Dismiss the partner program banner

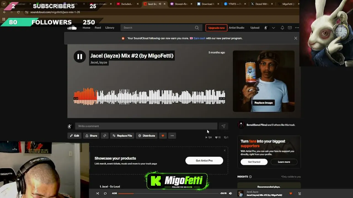tap(296, 38)
